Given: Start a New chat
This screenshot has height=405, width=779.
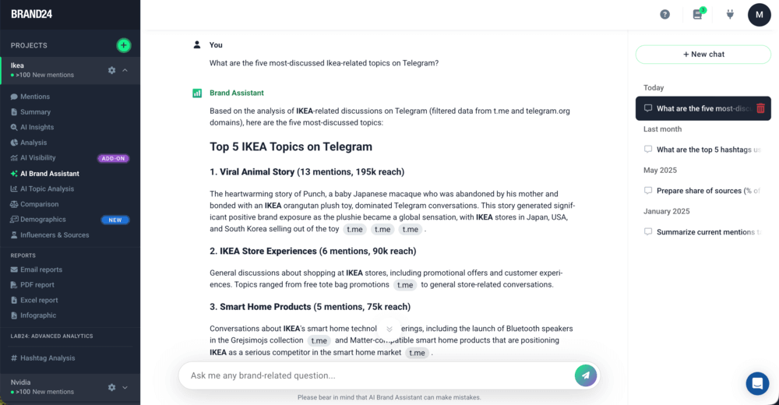Looking at the screenshot, I should tap(703, 55).
